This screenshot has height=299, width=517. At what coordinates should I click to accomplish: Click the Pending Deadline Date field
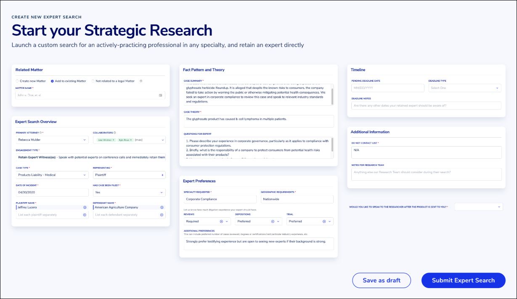[x=387, y=88]
